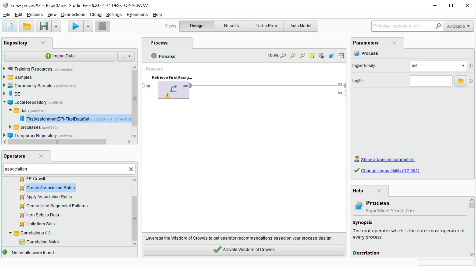The width and height of the screenshot is (476, 267).
Task: Stop the process with the gray square button
Action: [102, 26]
